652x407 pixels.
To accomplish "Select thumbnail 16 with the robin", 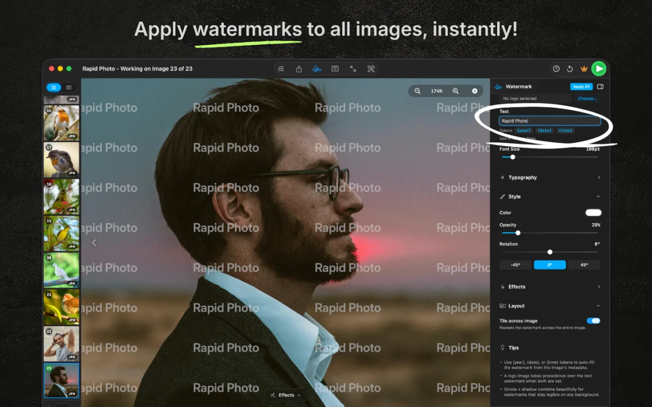I will tap(61, 123).
